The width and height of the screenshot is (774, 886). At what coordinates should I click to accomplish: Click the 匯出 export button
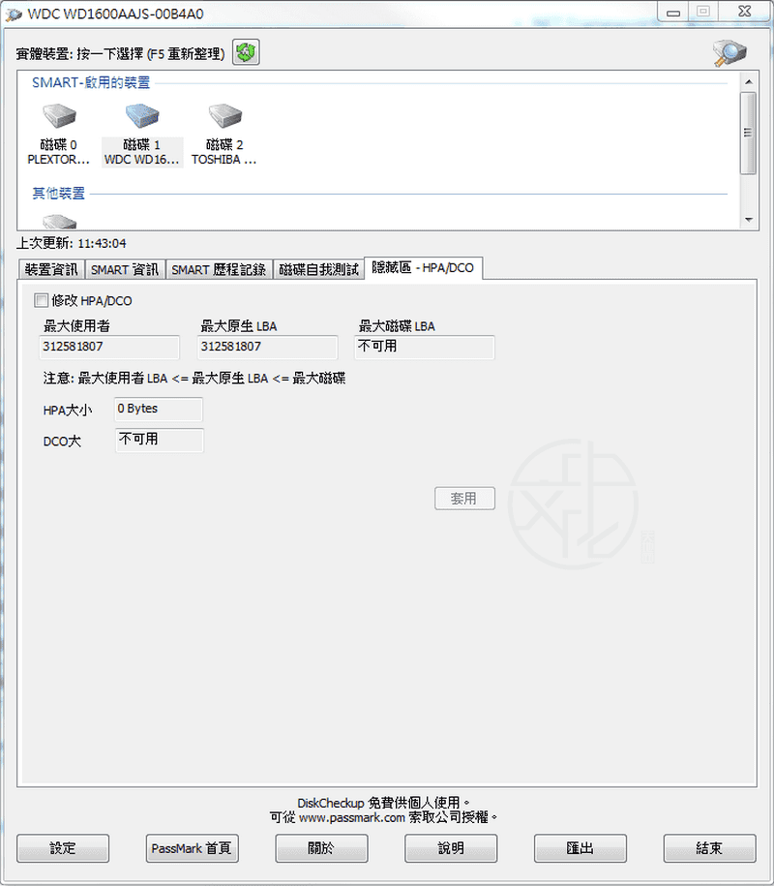(580, 848)
